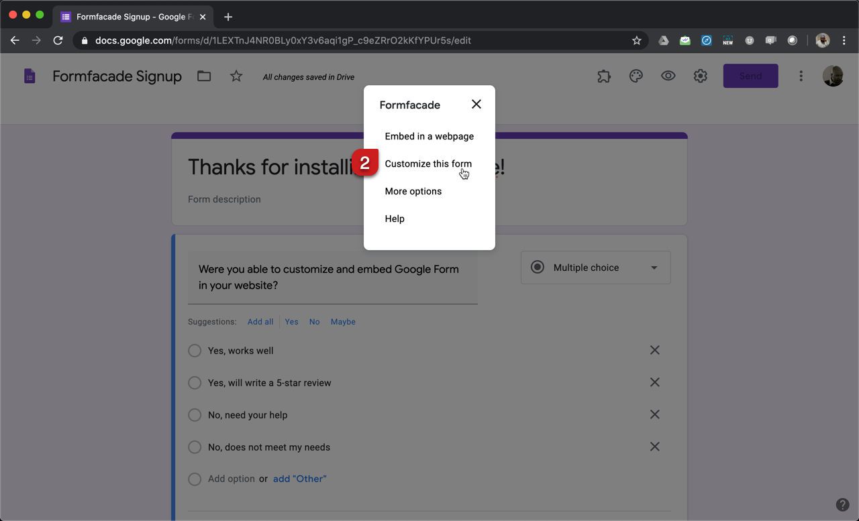The width and height of the screenshot is (859, 521).
Task: Click the purple Forms document icon
Action: (29, 76)
